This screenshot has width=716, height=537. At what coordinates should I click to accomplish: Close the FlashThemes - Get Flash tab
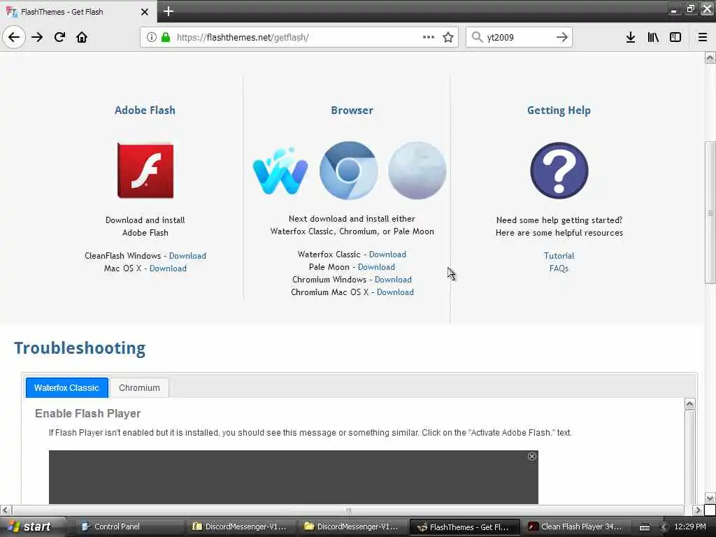click(144, 11)
